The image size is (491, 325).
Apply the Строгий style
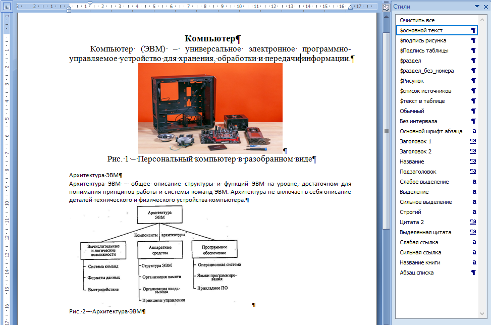437,212
